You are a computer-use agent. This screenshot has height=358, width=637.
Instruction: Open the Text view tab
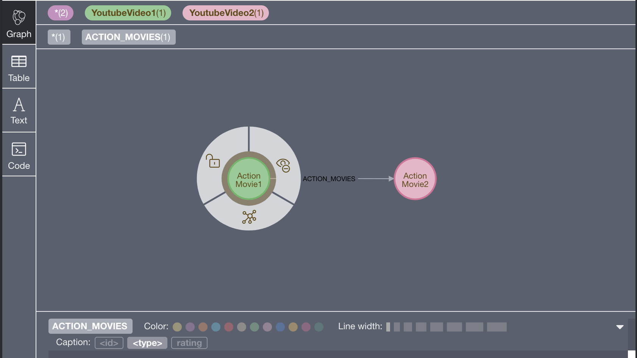(19, 111)
